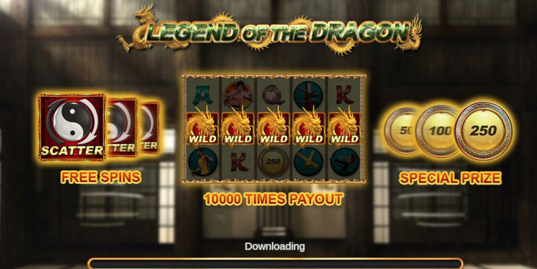Click the flying kick fighter symbol

pyautogui.click(x=344, y=162)
